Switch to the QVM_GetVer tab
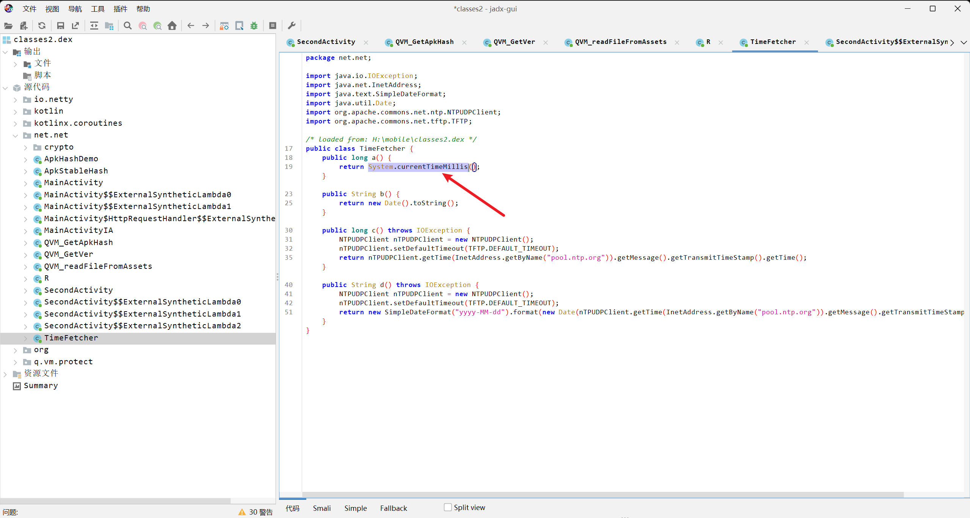970x518 pixels. (x=514, y=42)
